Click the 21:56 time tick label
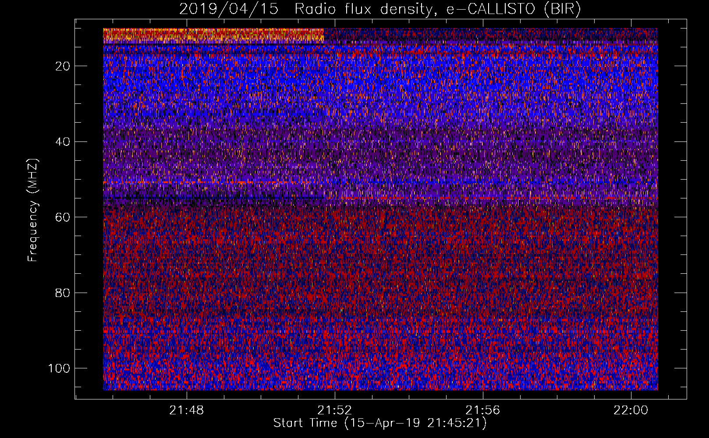Screen dimensions: 709x438 [483, 410]
